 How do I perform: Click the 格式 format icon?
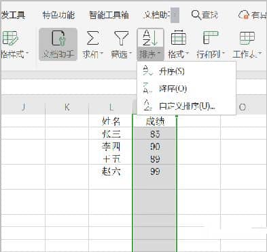coord(179,37)
